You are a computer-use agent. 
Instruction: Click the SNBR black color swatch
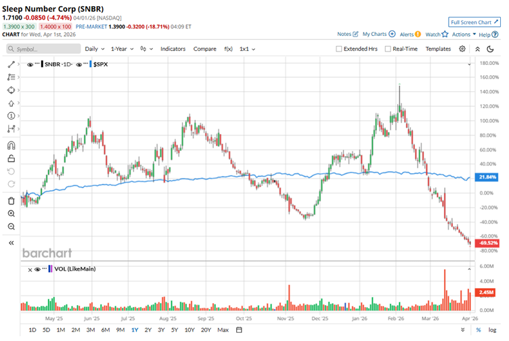pos(42,64)
